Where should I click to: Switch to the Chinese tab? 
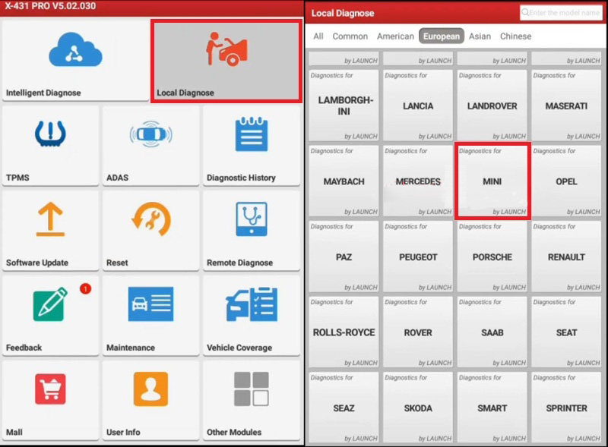click(x=516, y=36)
